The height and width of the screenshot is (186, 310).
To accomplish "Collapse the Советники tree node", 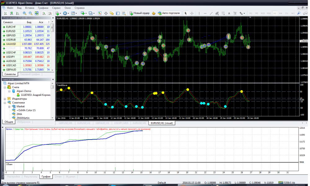I will [x=5, y=103].
